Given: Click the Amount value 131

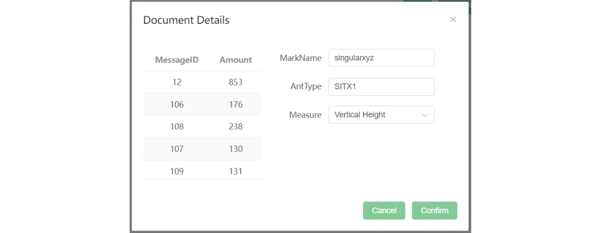Looking at the screenshot, I should [235, 171].
